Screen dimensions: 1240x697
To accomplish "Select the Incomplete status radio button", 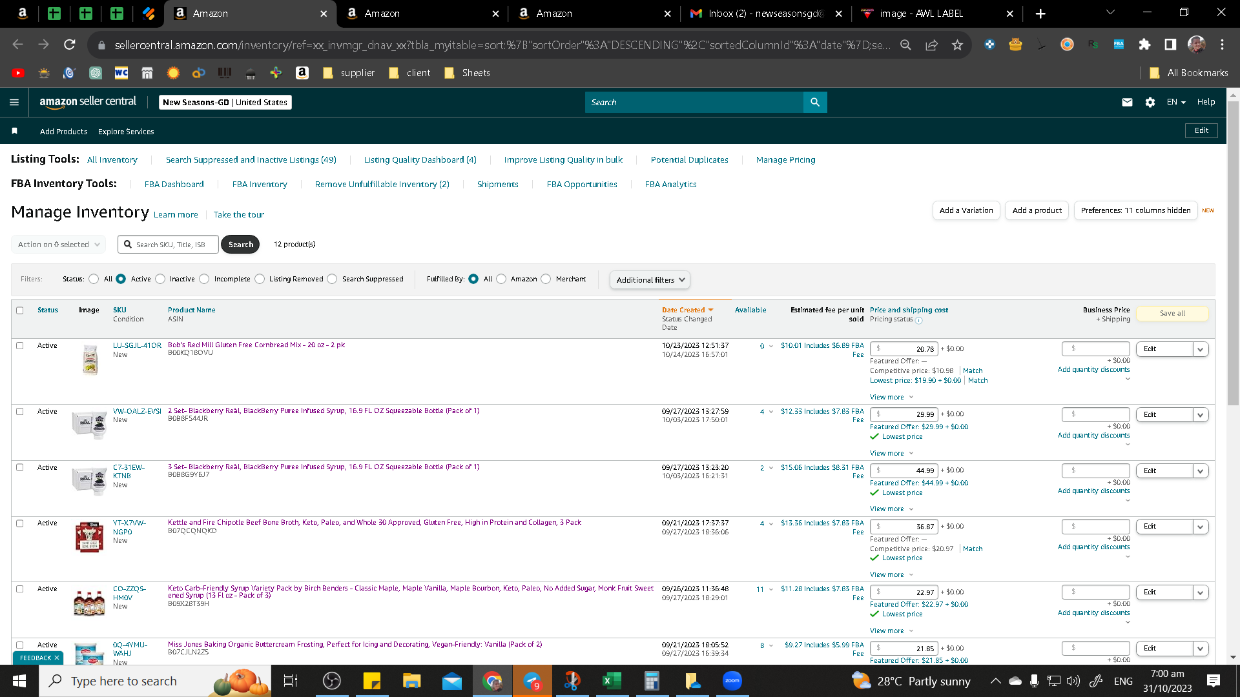I will pyautogui.click(x=205, y=279).
